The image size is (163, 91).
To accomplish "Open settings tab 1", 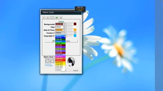I will click(44, 18).
